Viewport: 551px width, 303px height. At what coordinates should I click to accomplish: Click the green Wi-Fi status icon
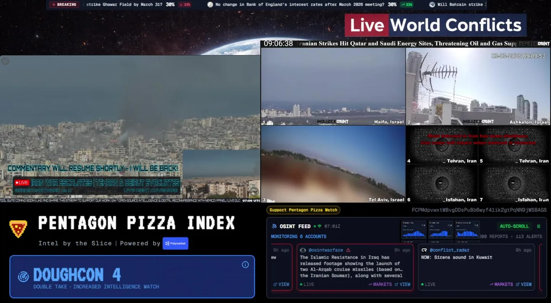(319, 226)
